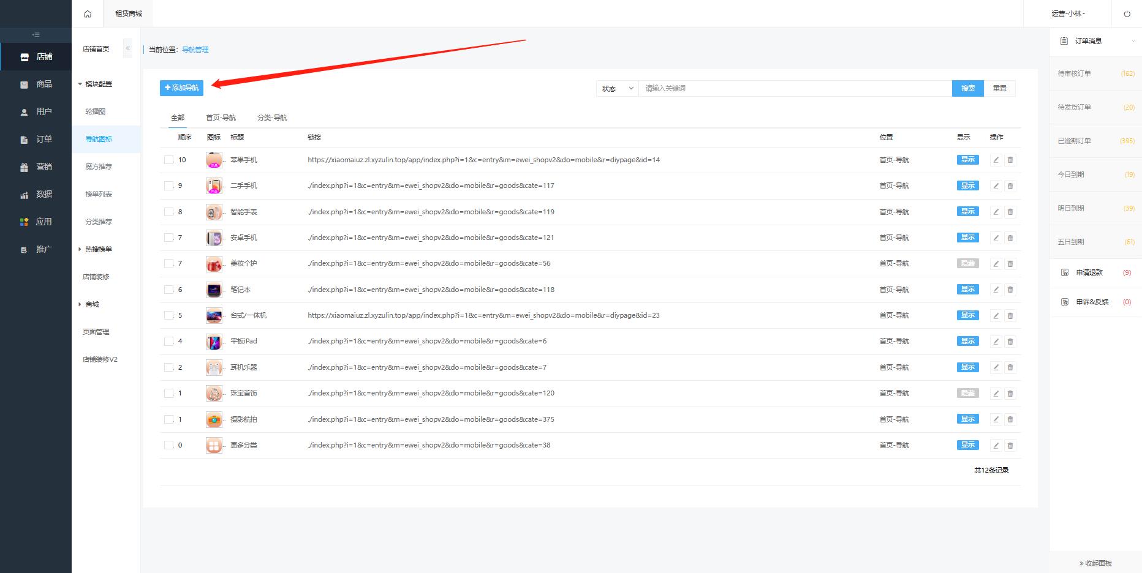Open 店铺首页 in the submenu

(96, 49)
